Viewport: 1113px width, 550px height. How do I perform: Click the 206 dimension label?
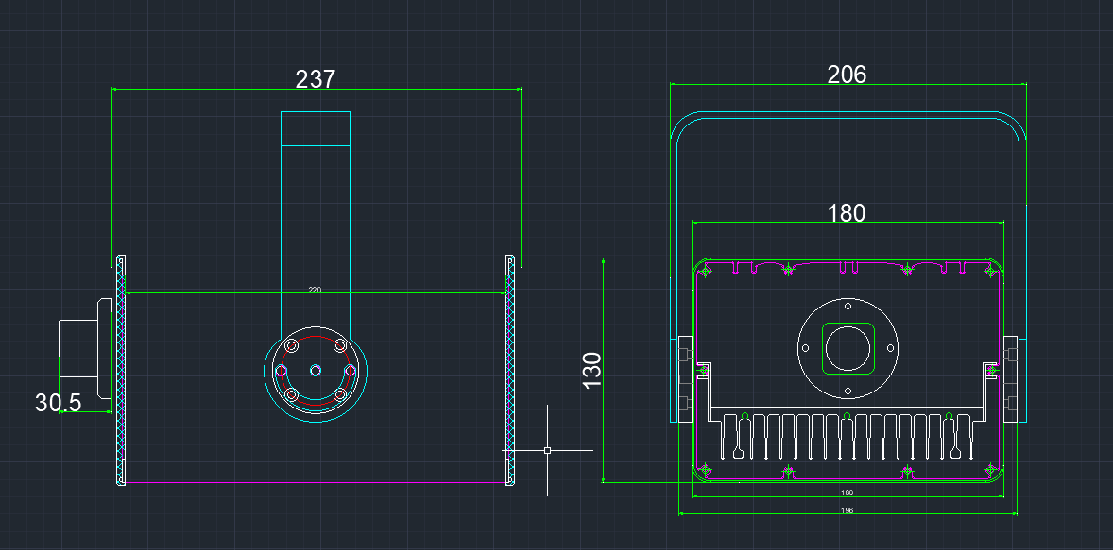[x=847, y=75]
